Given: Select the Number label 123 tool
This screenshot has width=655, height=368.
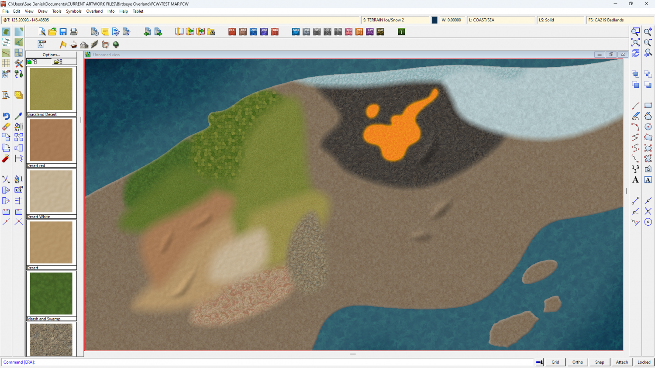Looking at the screenshot, I should pos(636,169).
